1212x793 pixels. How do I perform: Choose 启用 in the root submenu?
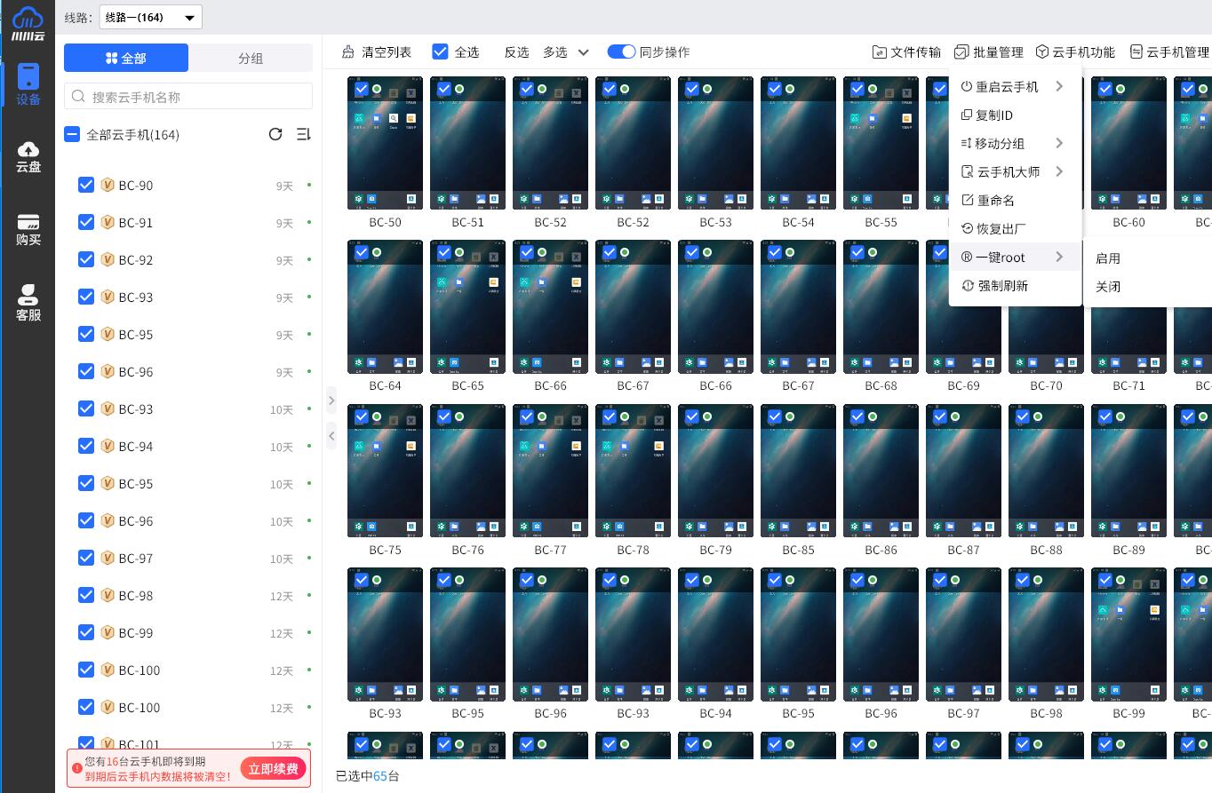(1108, 258)
